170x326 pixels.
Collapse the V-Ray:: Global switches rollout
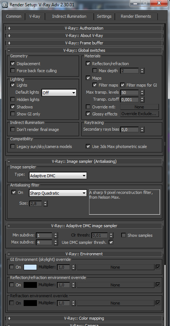point(84,51)
